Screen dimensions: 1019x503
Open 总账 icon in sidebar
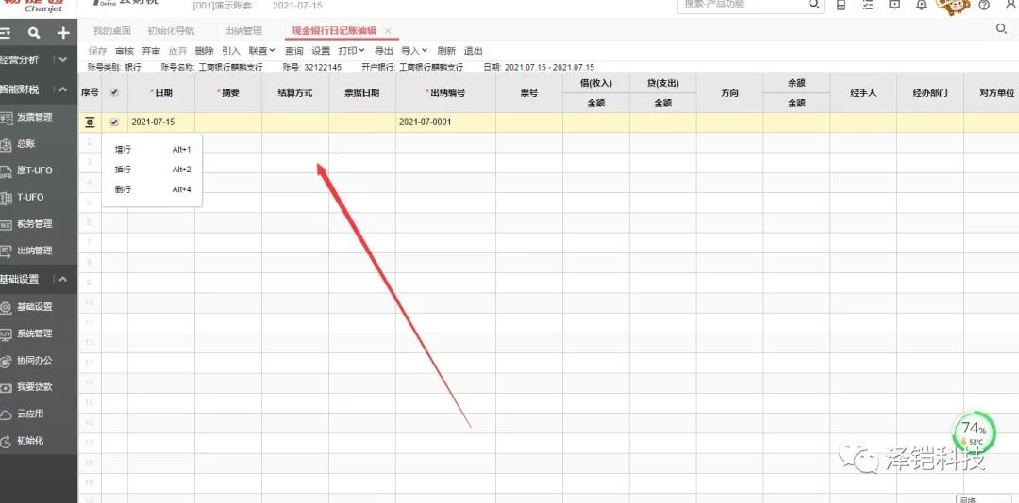(6, 144)
